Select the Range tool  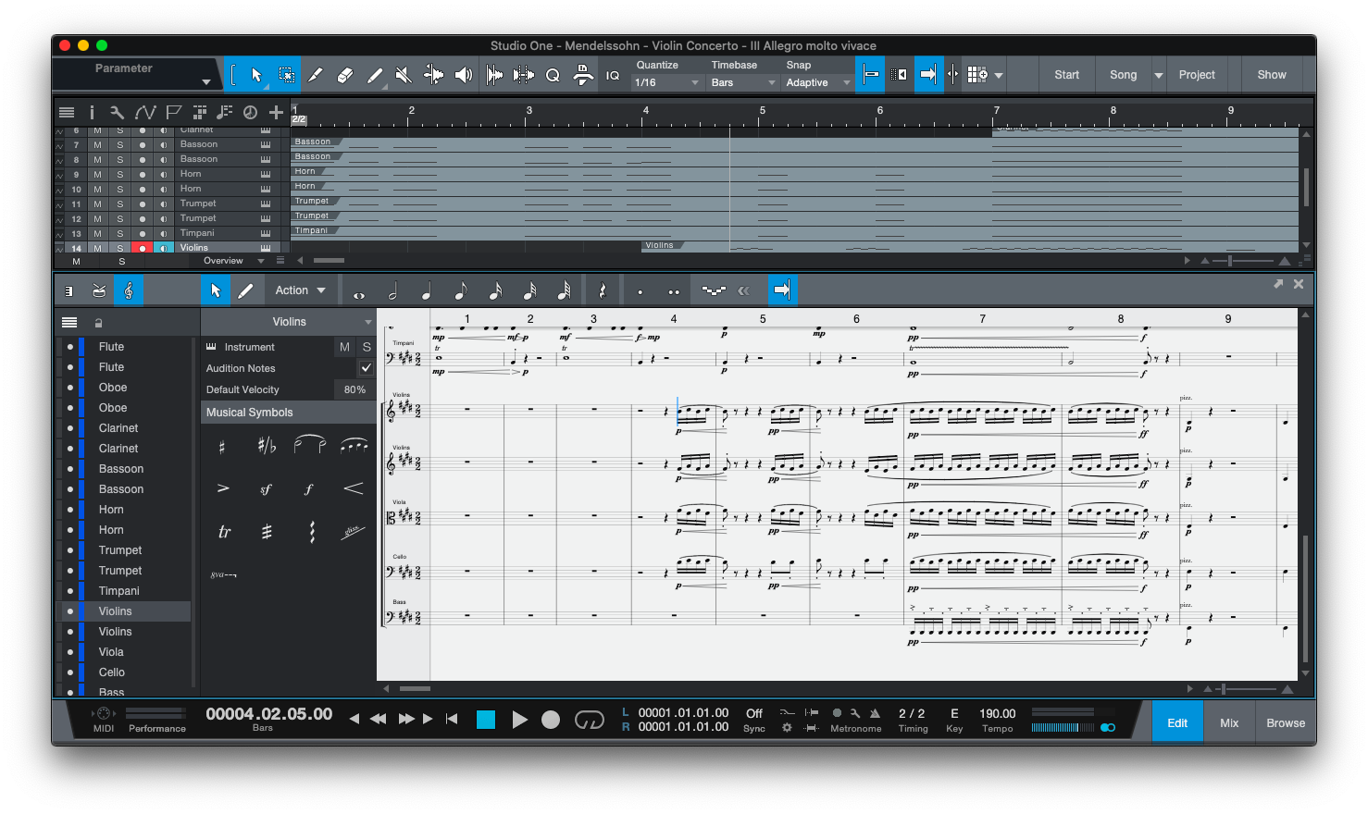pyautogui.click(x=287, y=75)
